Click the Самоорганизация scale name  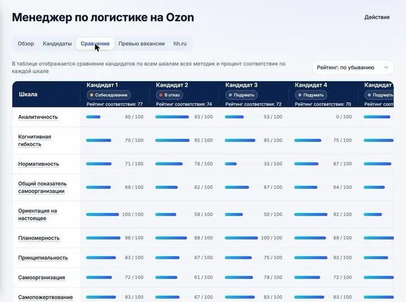click(x=41, y=277)
